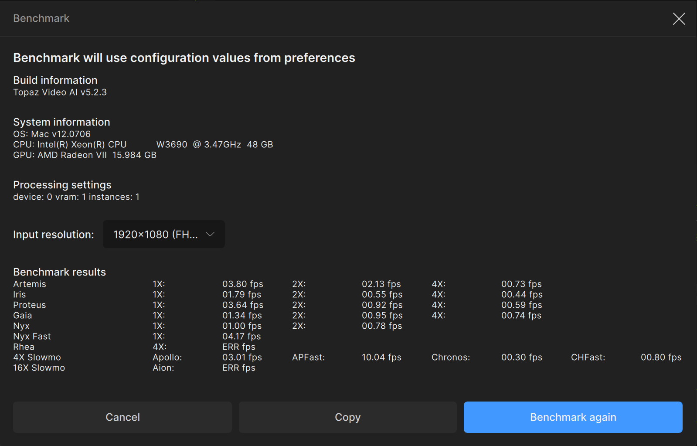Select the Nyx row label

point(21,326)
